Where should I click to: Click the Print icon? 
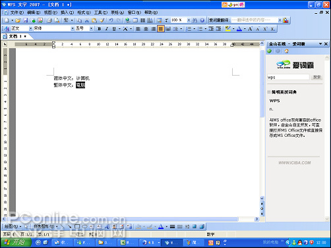[x=49, y=20]
